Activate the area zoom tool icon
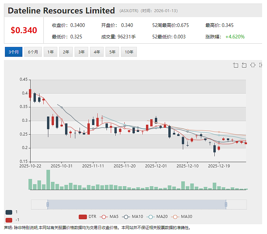The width and height of the screenshot is (267, 234). coord(236,65)
